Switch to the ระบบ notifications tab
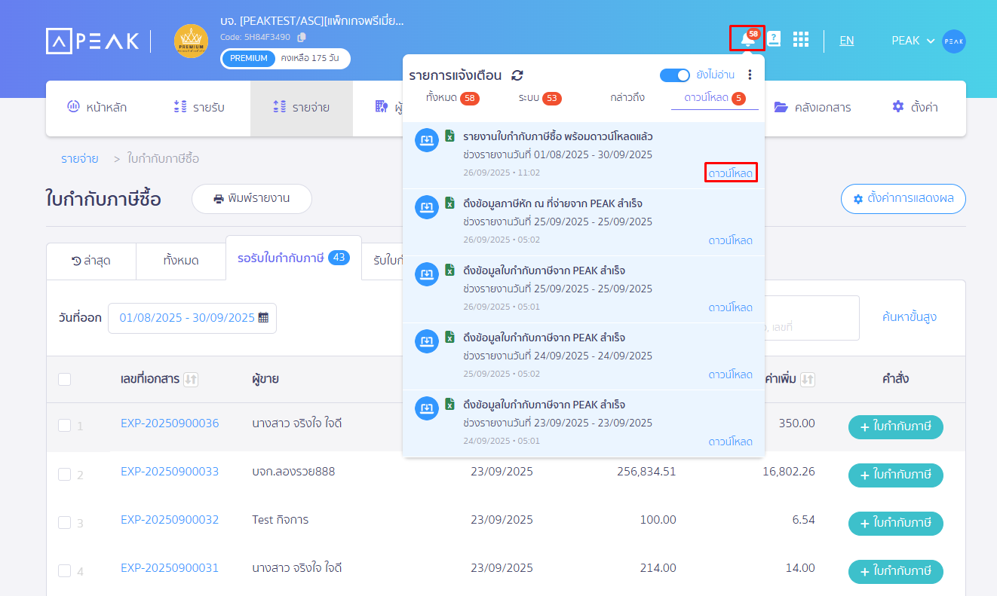Image resolution: width=997 pixels, height=596 pixels. [x=539, y=98]
